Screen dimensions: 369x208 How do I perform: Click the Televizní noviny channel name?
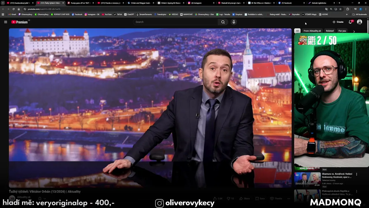pos(329,180)
